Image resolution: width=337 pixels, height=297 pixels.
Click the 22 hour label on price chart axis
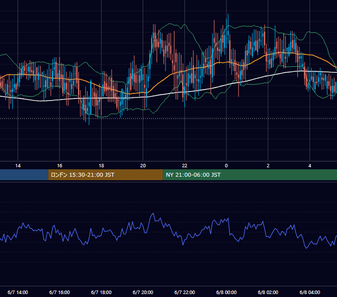[x=185, y=166]
